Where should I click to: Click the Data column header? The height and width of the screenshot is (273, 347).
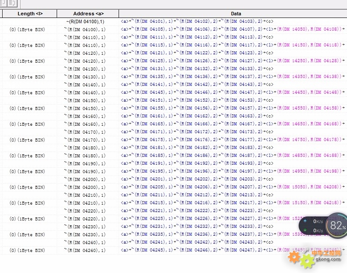click(x=233, y=14)
